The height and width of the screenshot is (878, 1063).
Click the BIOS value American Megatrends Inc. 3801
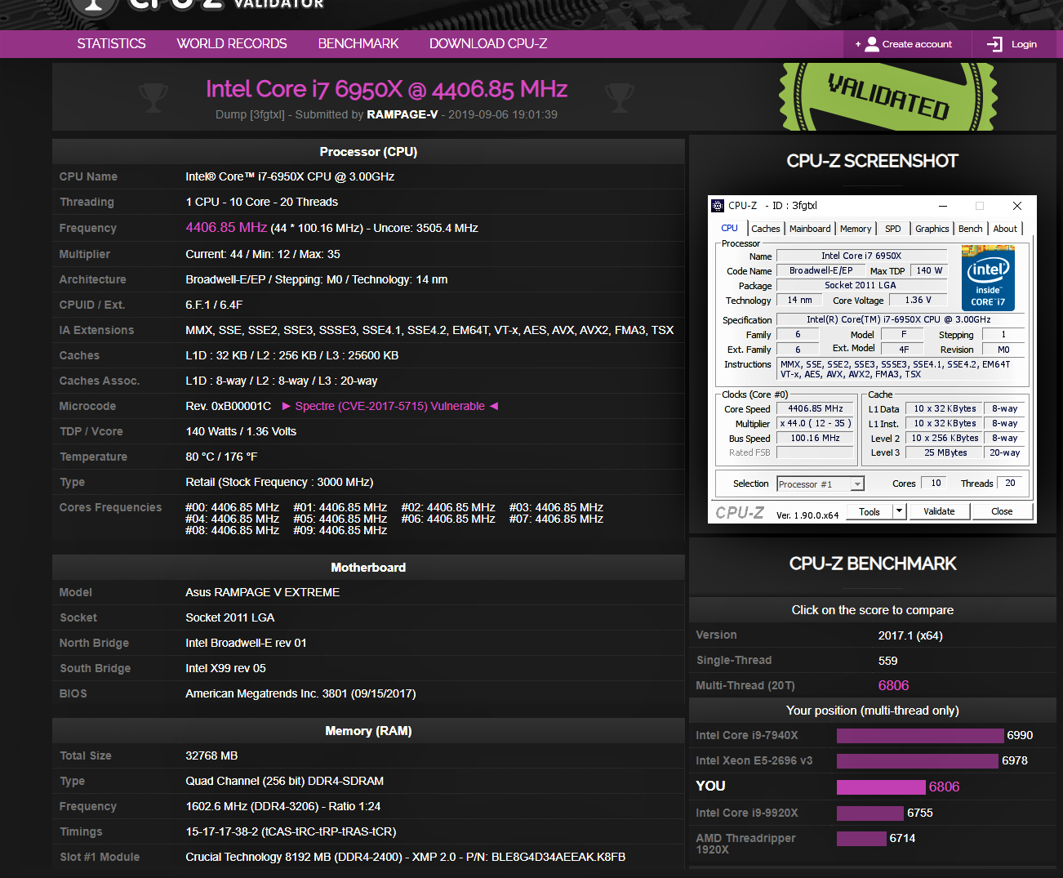click(x=300, y=693)
